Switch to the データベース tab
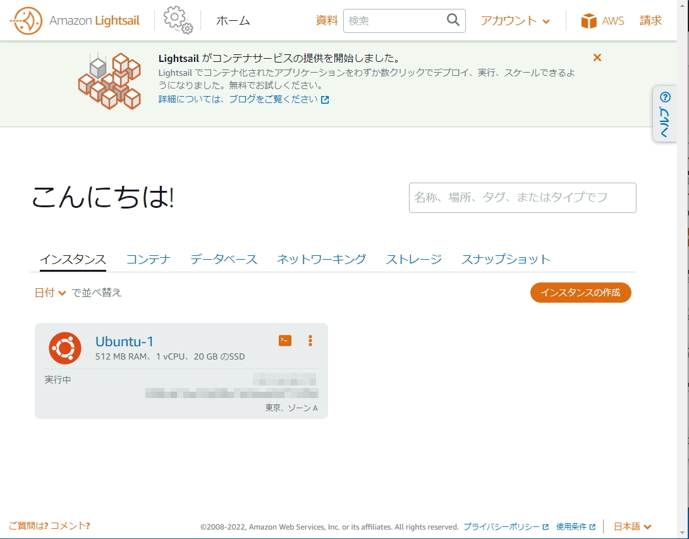689x539 pixels. 224,259
